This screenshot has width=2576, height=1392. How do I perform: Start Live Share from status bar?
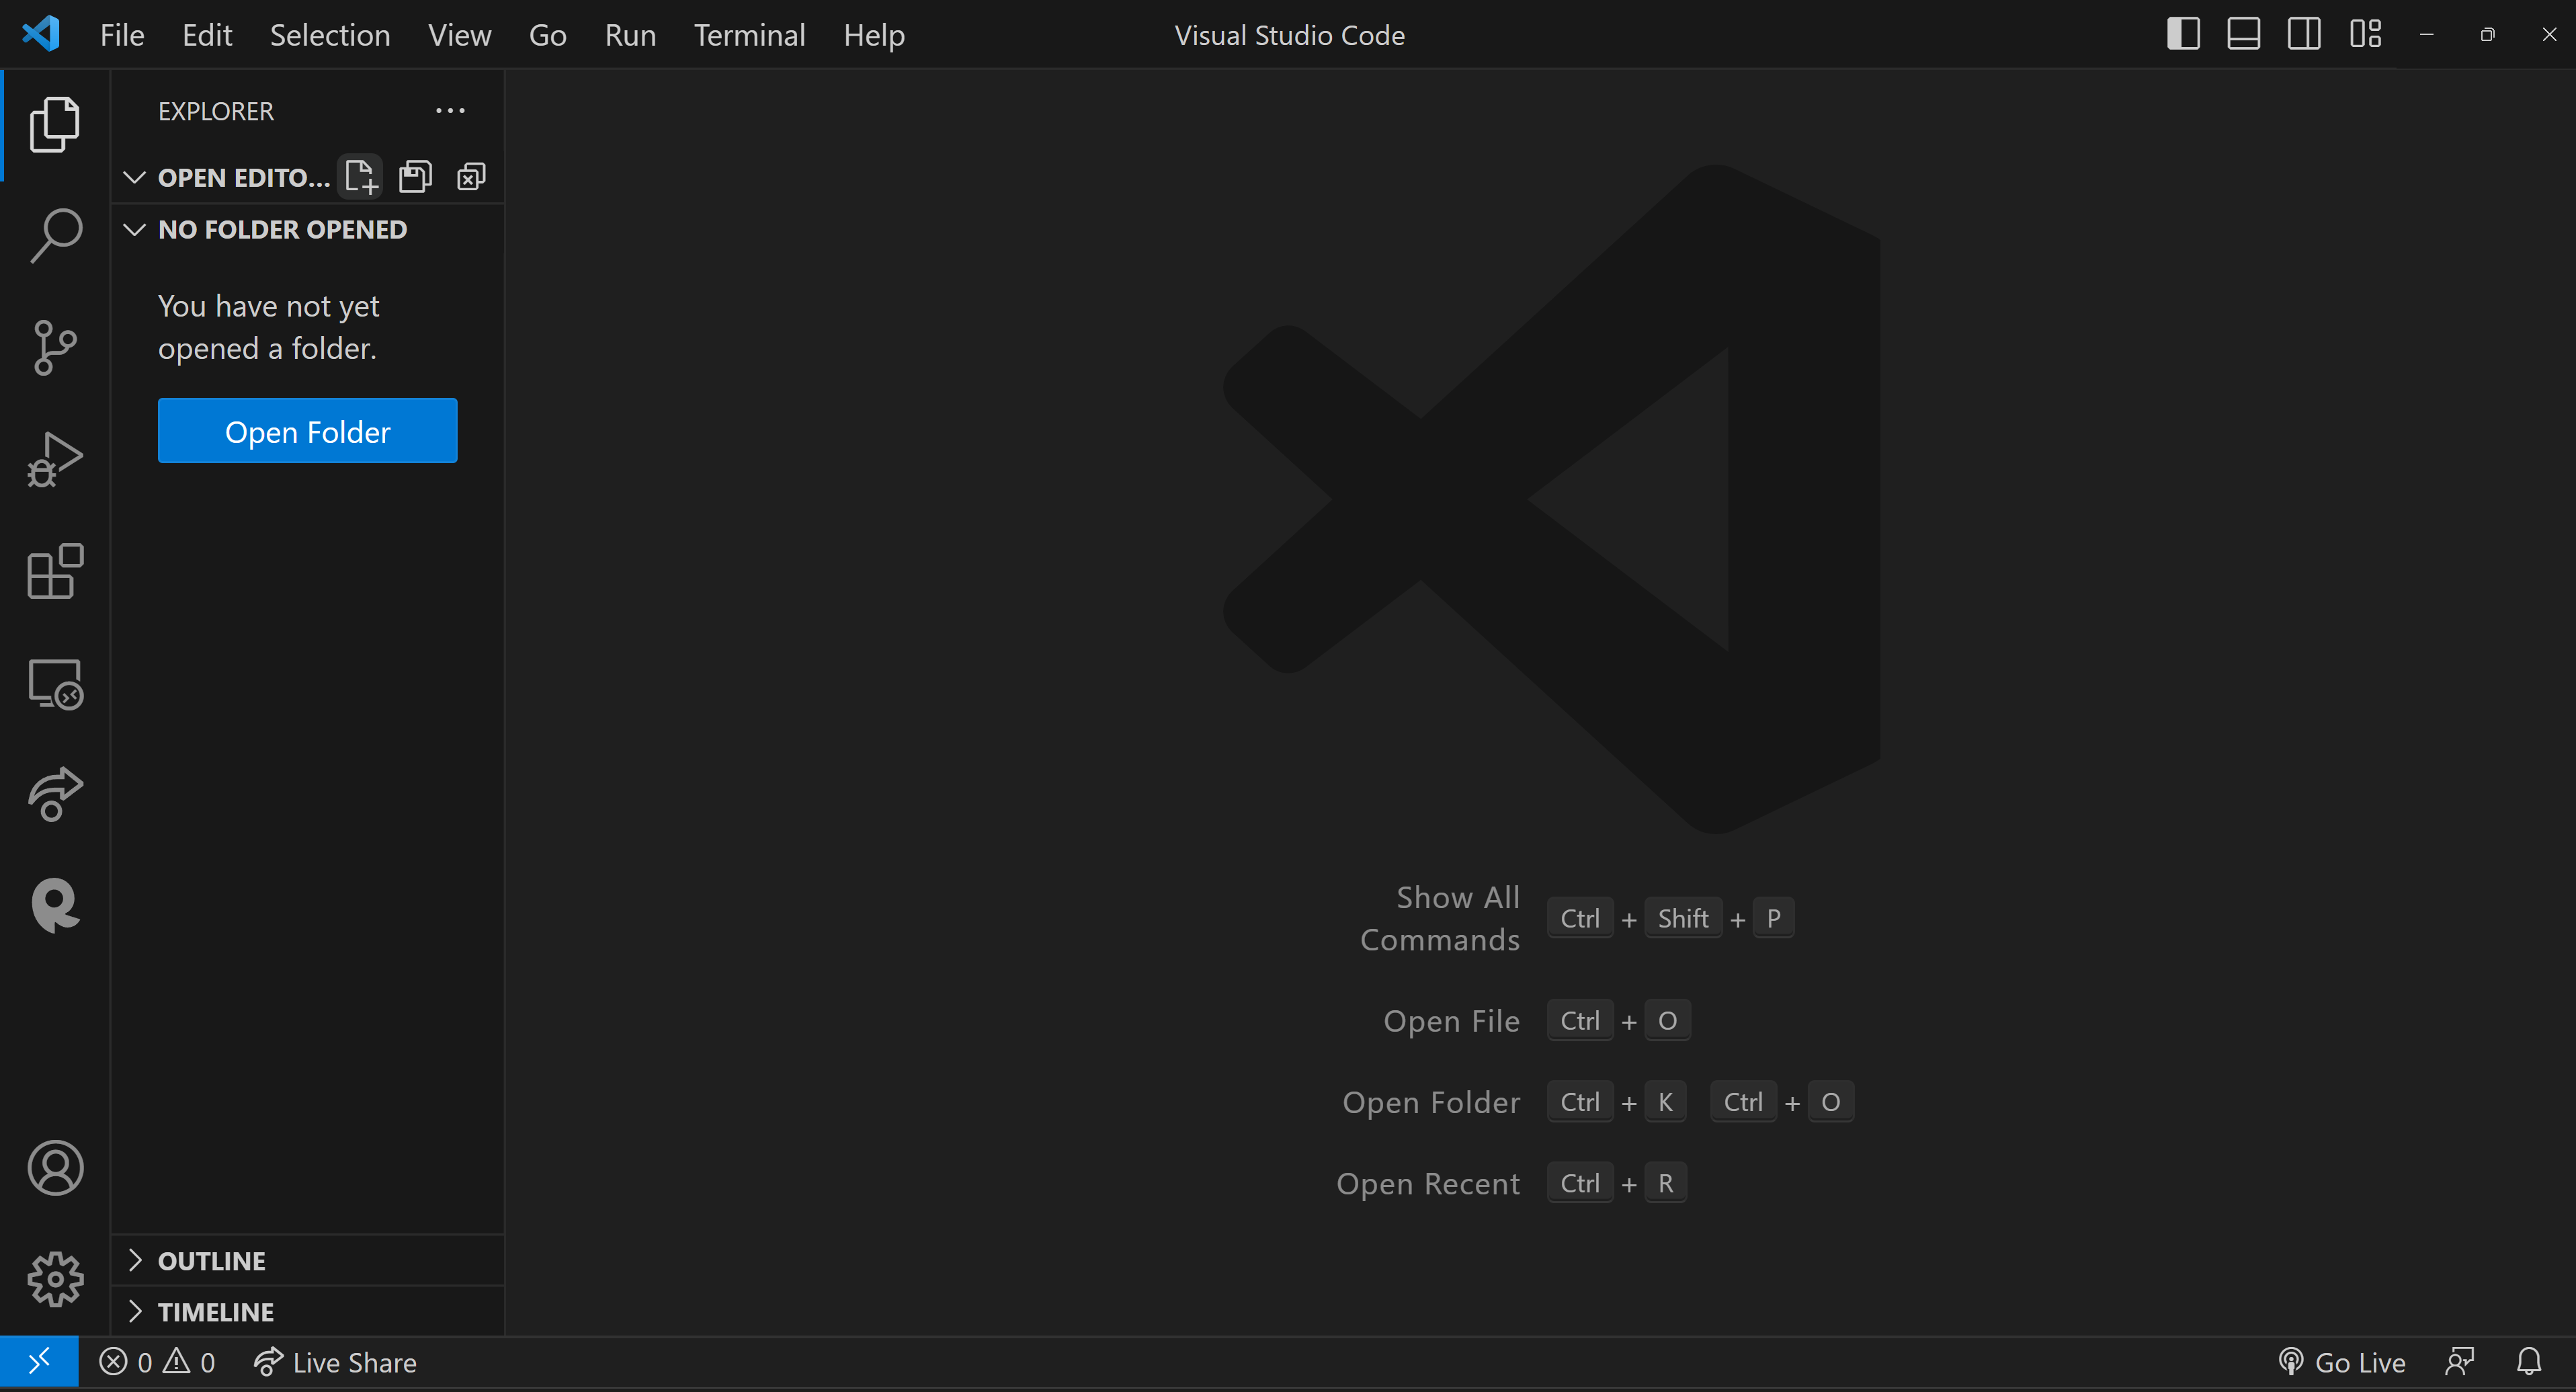coord(334,1362)
